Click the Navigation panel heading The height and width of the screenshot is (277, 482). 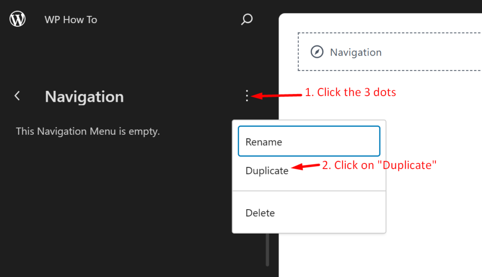coord(84,97)
